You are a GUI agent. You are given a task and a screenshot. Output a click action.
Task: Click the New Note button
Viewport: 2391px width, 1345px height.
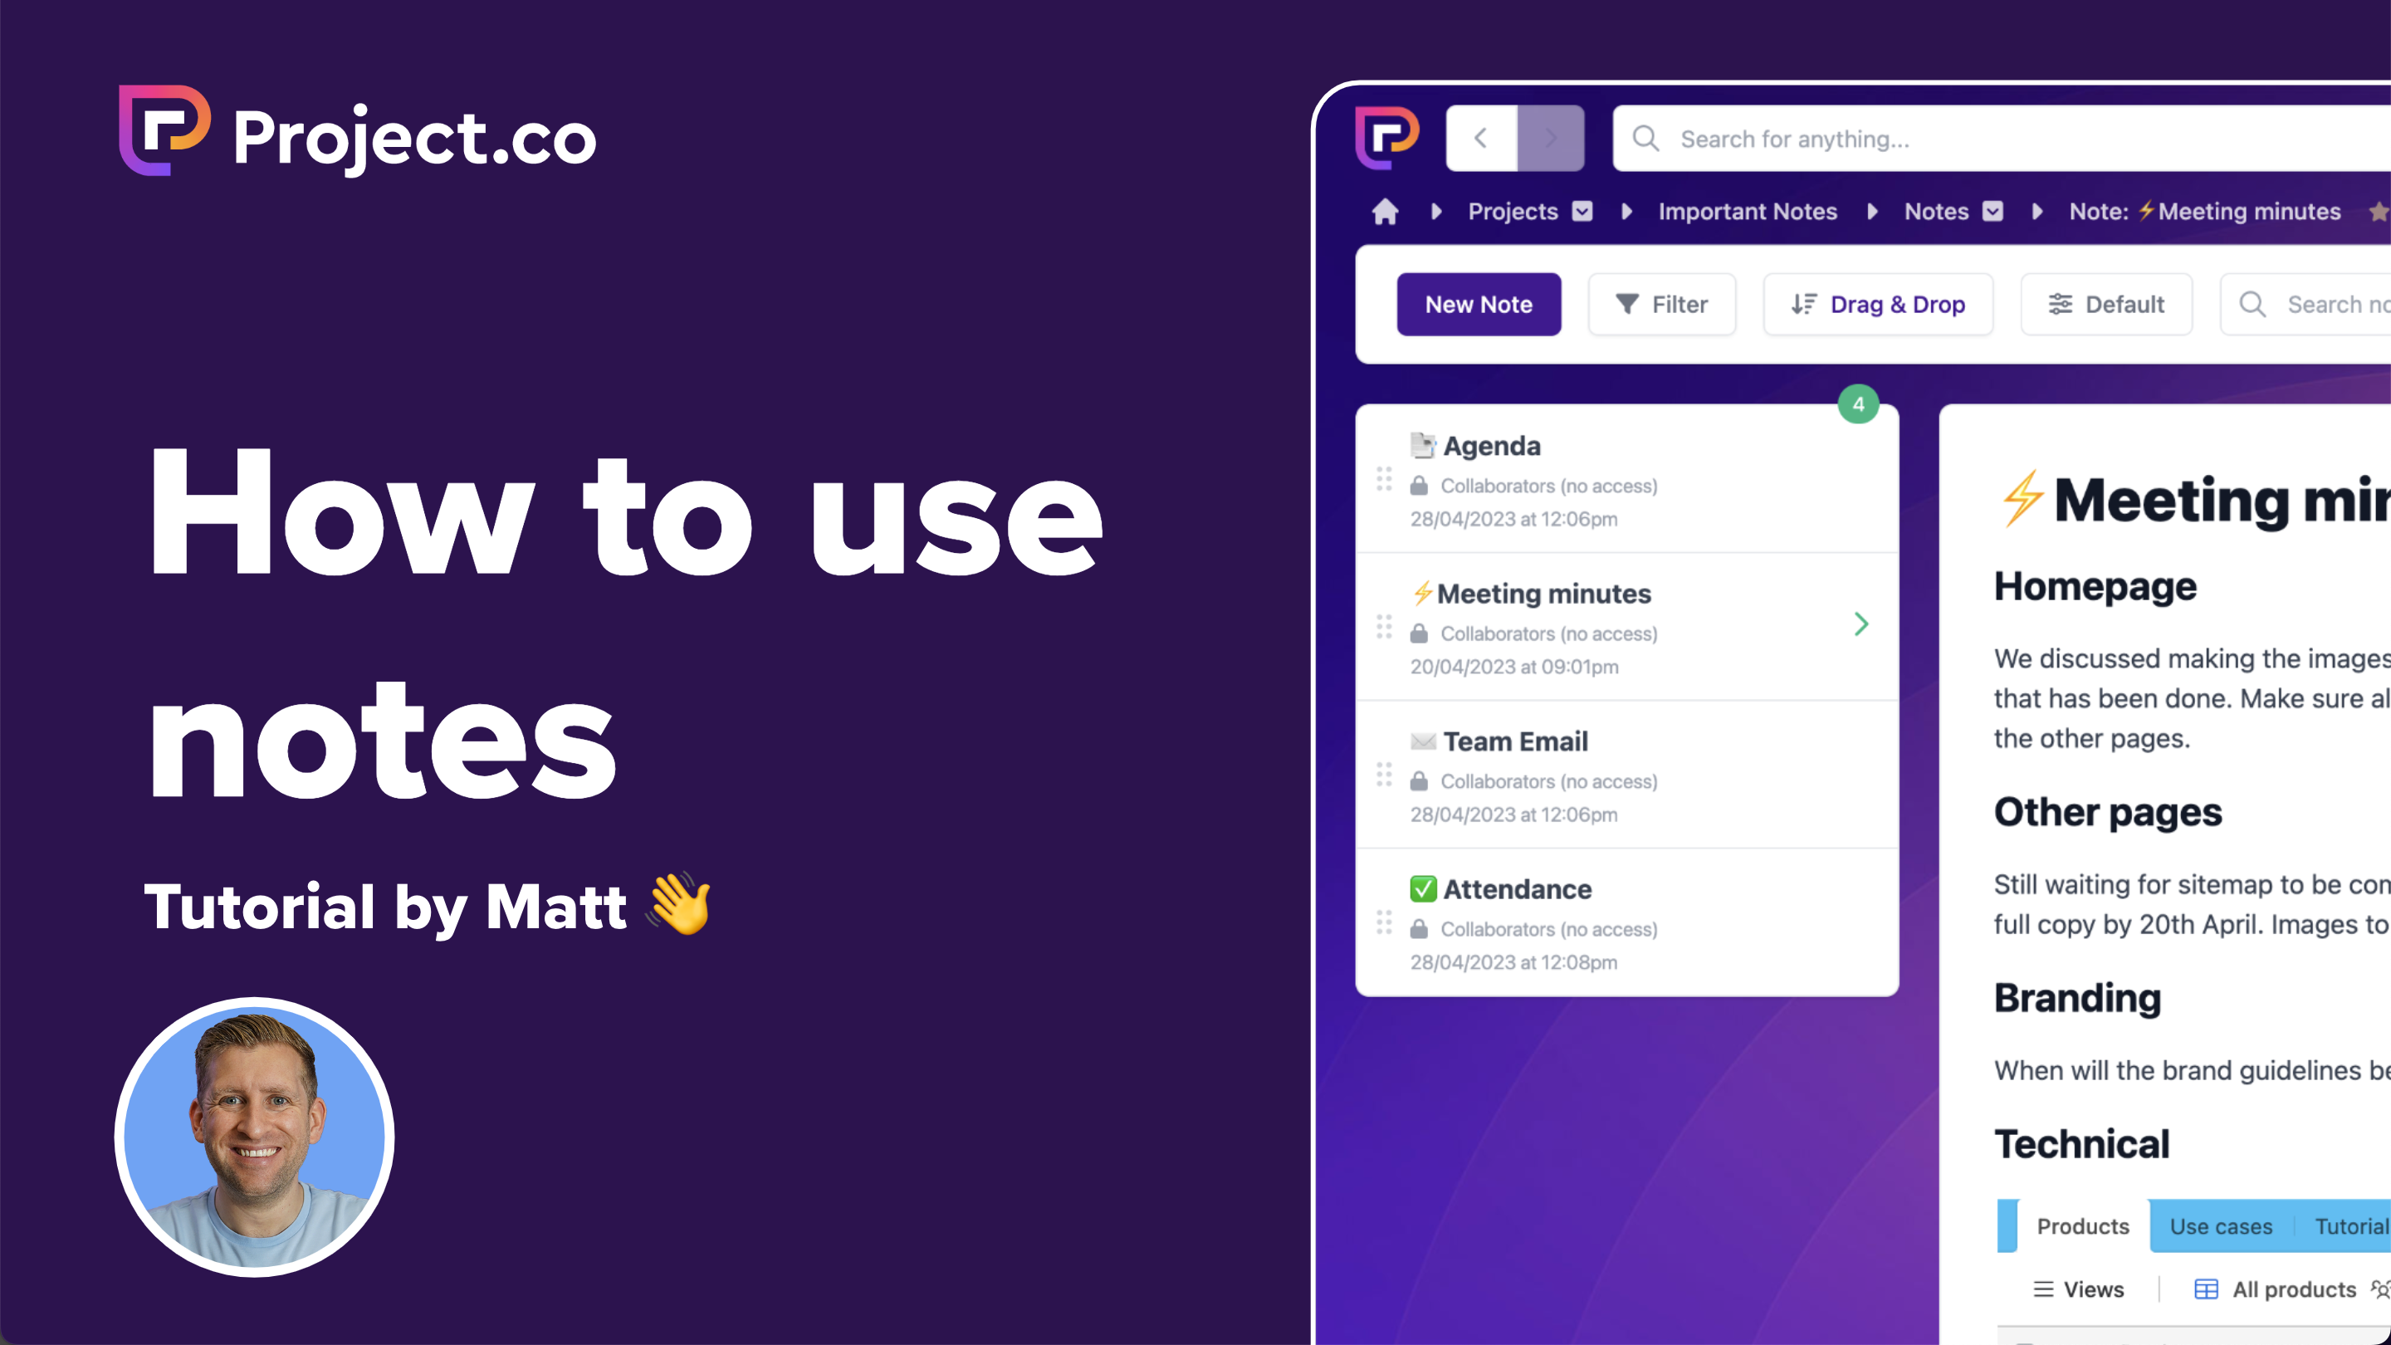1478,304
